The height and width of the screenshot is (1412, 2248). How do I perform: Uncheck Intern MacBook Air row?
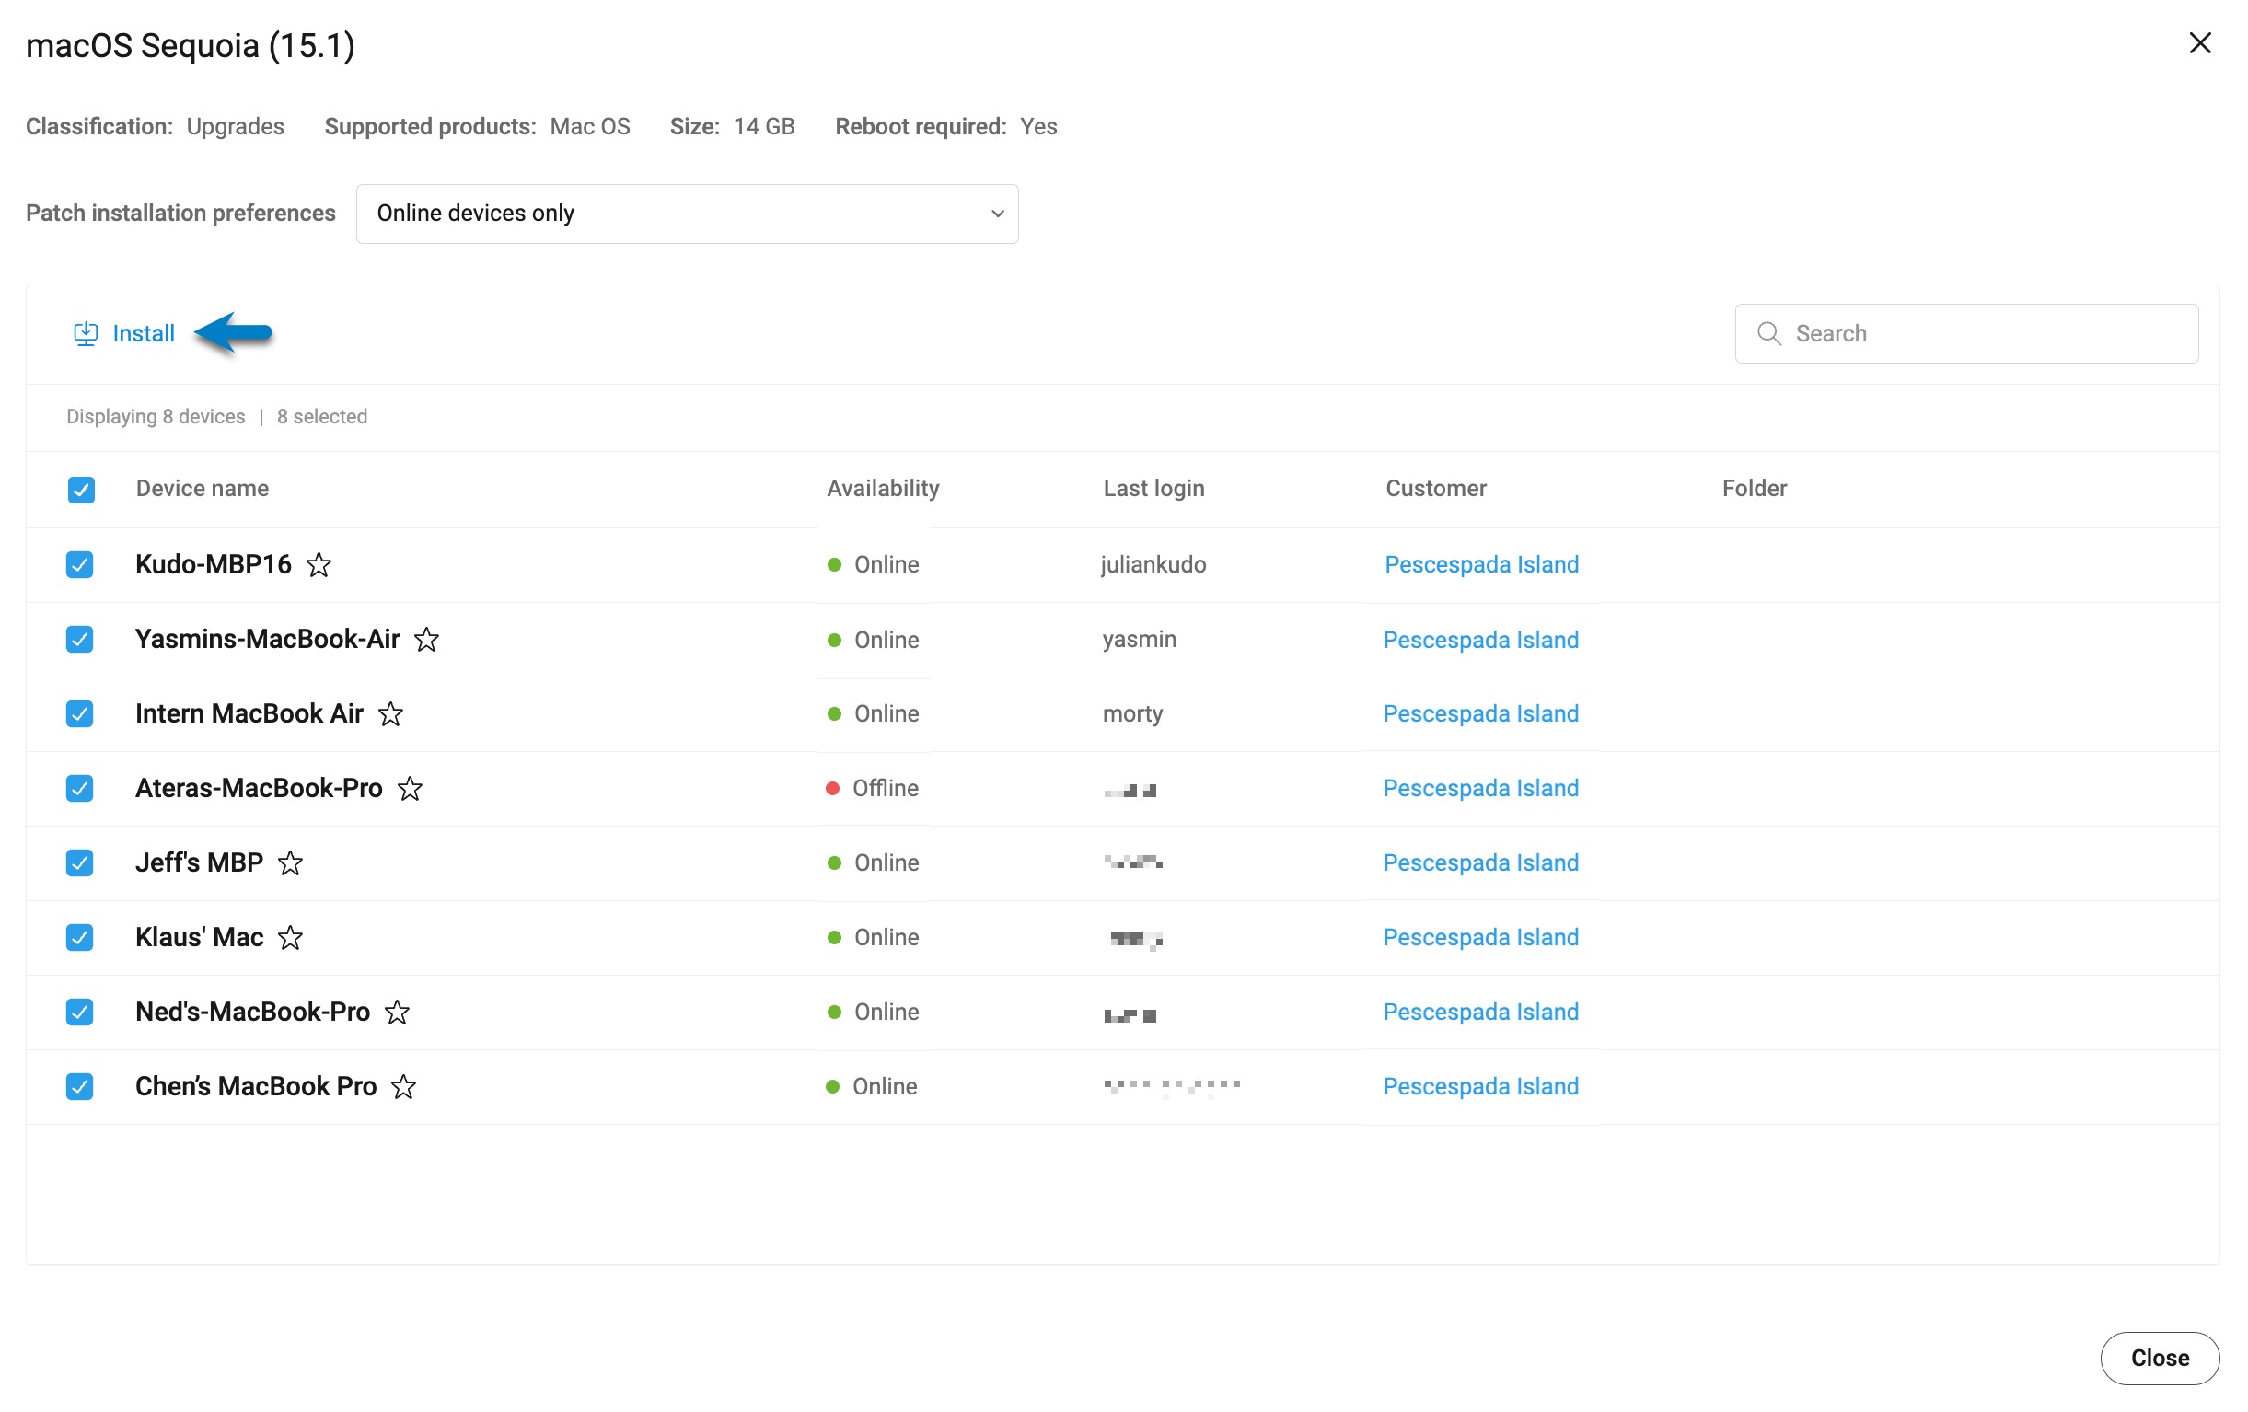click(79, 714)
